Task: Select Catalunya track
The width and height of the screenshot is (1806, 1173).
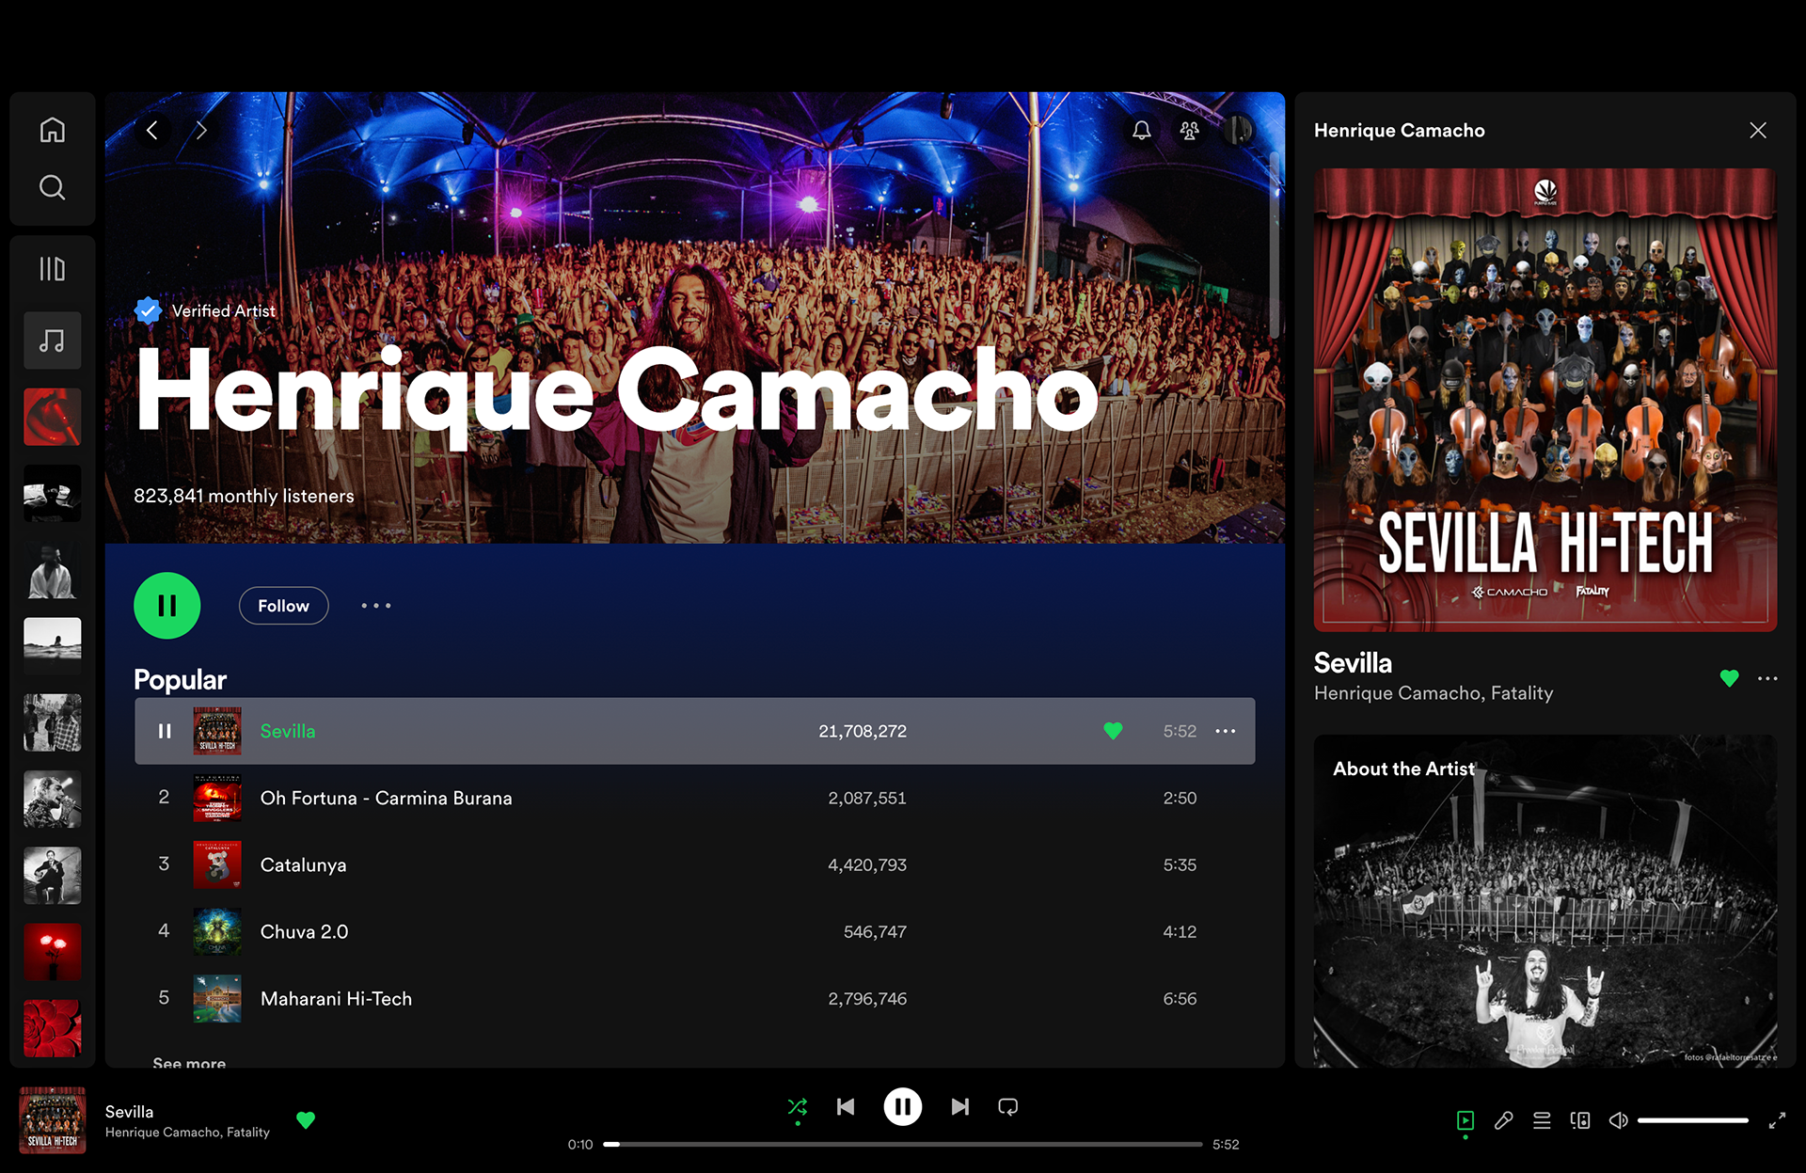Action: 694,864
